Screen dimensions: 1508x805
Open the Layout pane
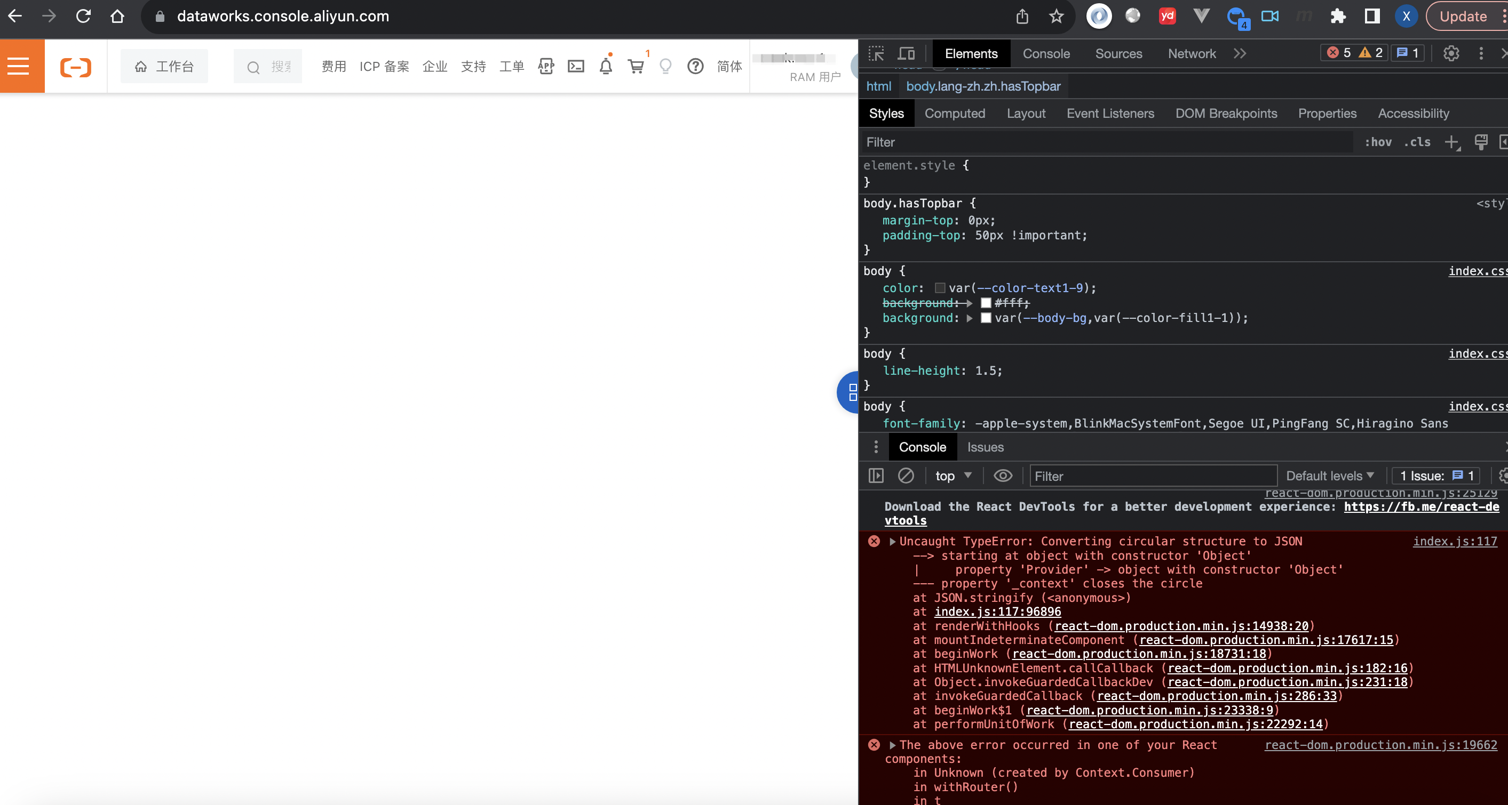click(x=1026, y=114)
